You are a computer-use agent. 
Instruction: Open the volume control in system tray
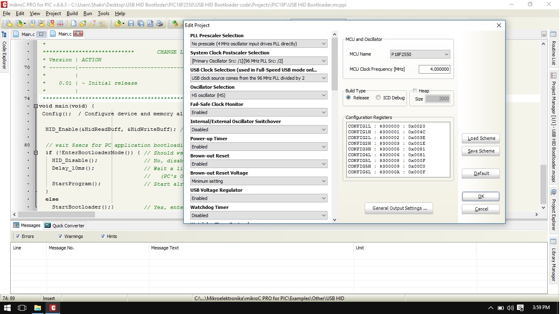coord(510,308)
